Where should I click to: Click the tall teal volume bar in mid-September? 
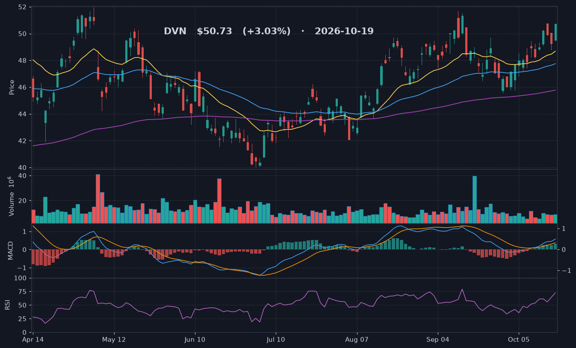point(475,199)
